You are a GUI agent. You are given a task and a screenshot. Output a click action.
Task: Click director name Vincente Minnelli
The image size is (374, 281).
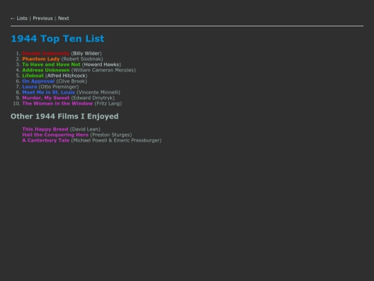pyautogui.click(x=98, y=92)
